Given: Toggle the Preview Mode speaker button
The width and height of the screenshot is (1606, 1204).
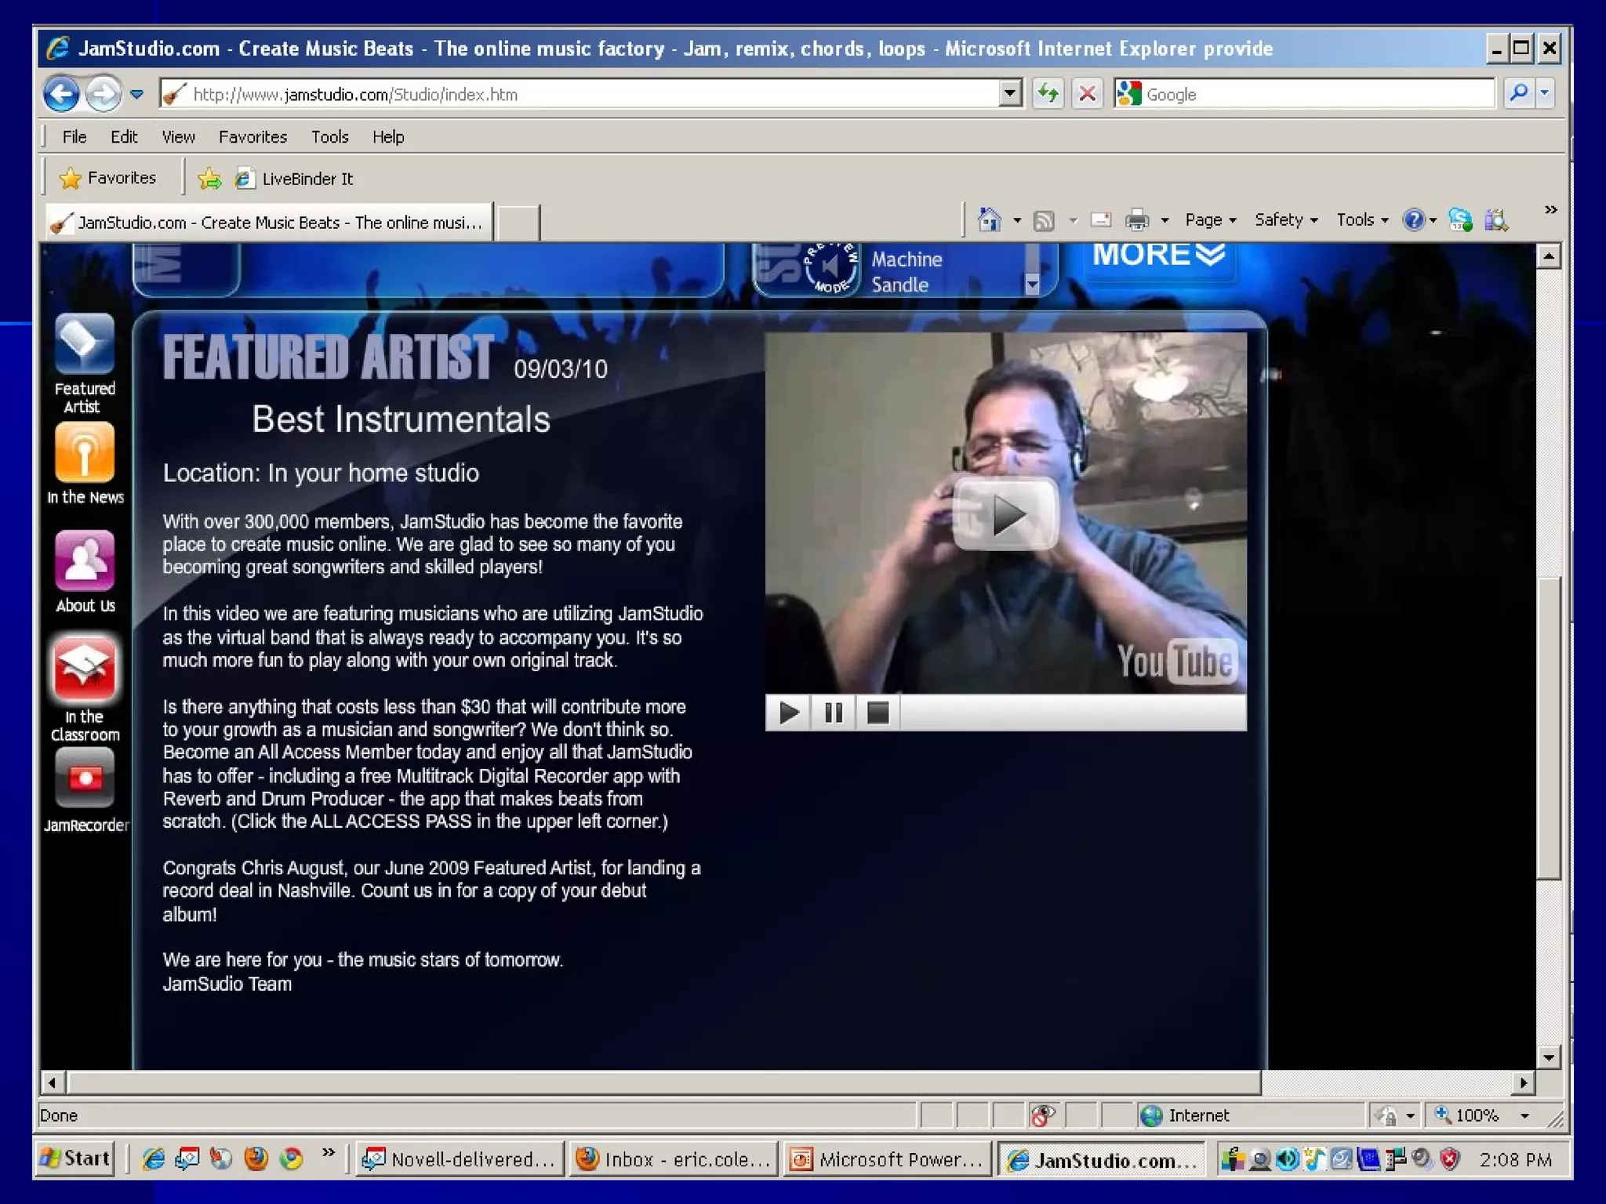Looking at the screenshot, I should [x=830, y=267].
